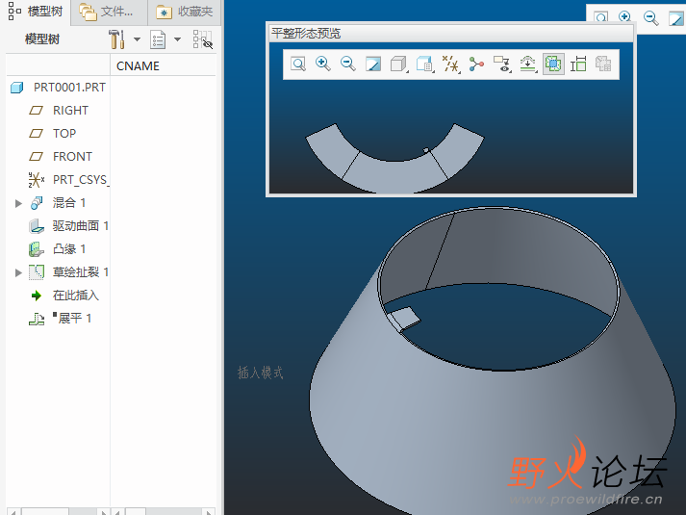Switch to 模型树 tab
This screenshot has height=515, width=686.
pyautogui.click(x=36, y=12)
